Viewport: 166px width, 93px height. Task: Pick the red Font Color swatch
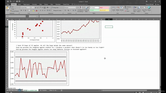point(37,10)
